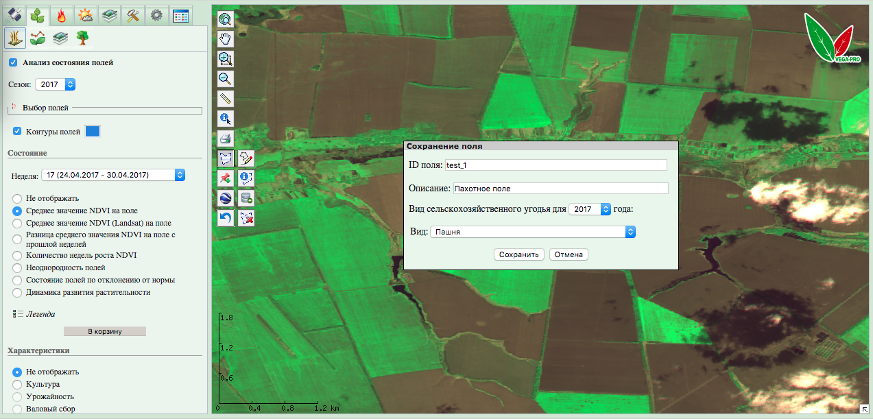
Task: Select the ruler measurement tool
Action: tap(226, 99)
